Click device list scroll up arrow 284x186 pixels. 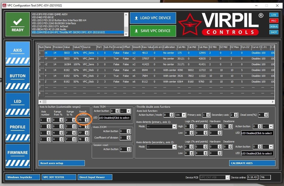tap(126, 15)
